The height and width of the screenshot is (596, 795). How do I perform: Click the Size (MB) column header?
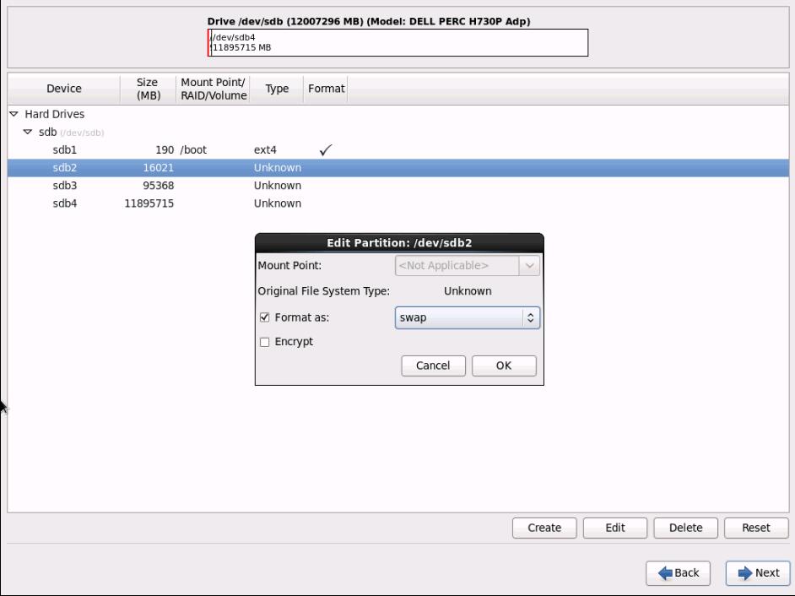click(x=147, y=89)
